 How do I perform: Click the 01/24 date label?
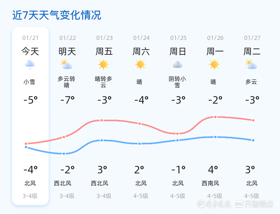(141, 38)
